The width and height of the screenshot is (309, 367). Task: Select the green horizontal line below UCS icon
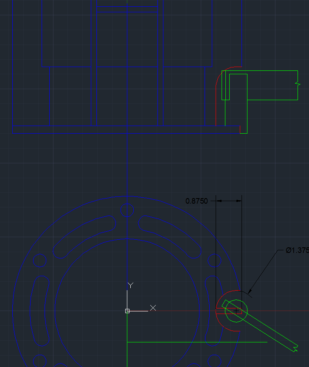[x=195, y=342]
